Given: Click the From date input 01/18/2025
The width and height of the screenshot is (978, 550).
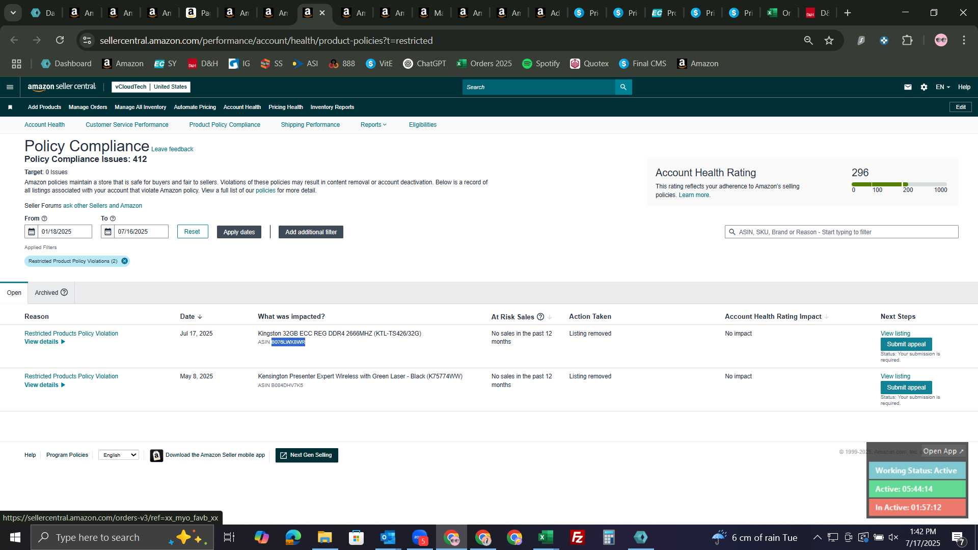Looking at the screenshot, I should click(x=65, y=232).
